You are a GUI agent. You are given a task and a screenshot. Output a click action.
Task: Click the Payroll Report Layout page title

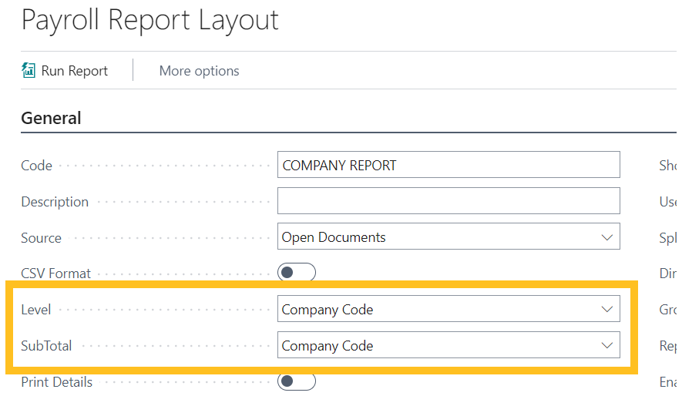pos(150,20)
